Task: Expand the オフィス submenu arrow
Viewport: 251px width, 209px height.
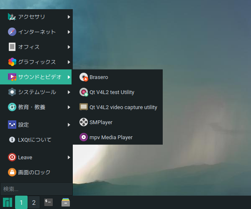Action: tap(69, 47)
